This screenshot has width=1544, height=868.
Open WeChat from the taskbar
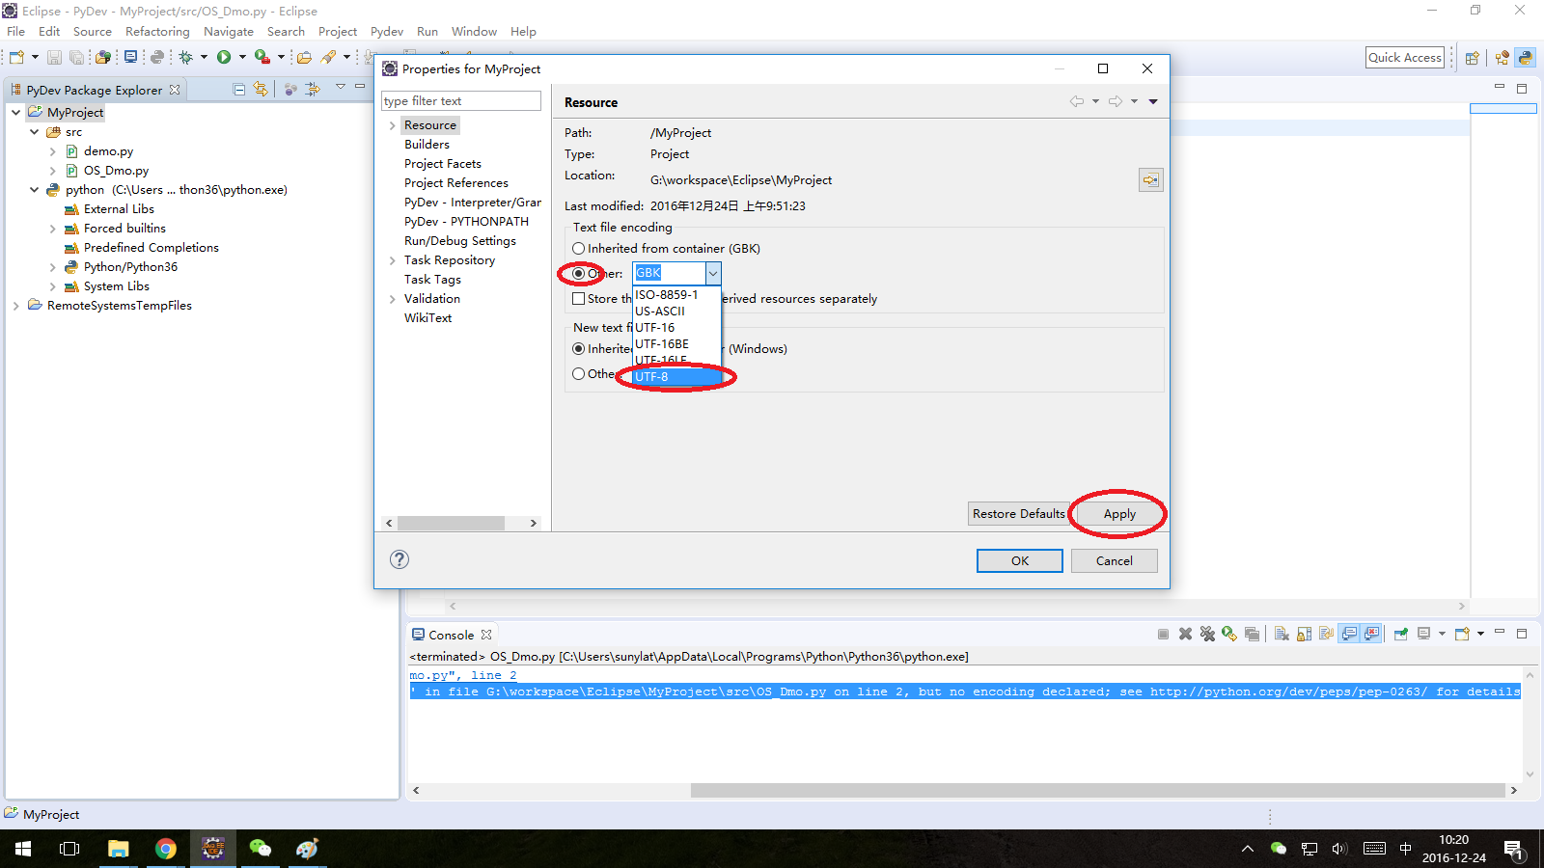[261, 849]
